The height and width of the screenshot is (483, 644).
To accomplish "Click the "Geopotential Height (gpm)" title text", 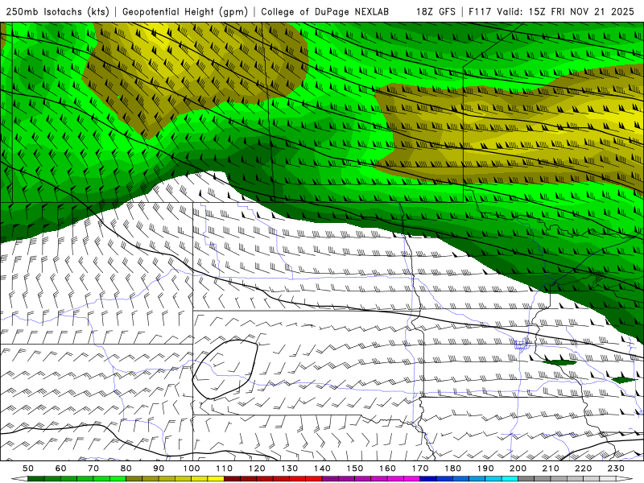I will click(185, 12).
